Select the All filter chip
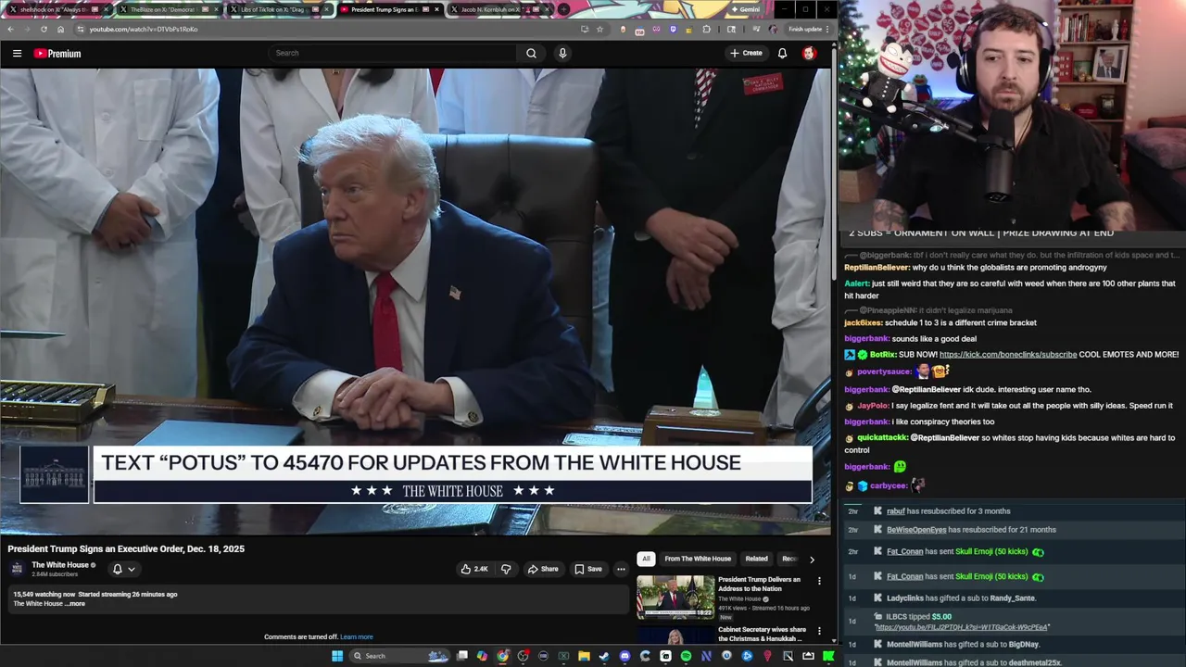The image size is (1186, 667). point(646,559)
